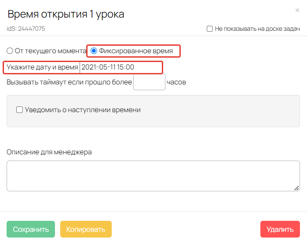
Task: Select 'Фиксированное время' radio option
Action: [x=94, y=51]
